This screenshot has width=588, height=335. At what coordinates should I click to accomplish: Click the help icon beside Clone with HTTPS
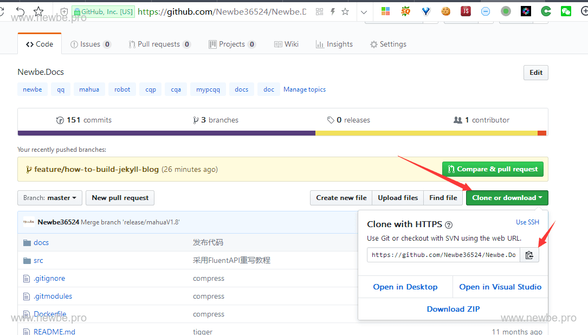(x=449, y=224)
